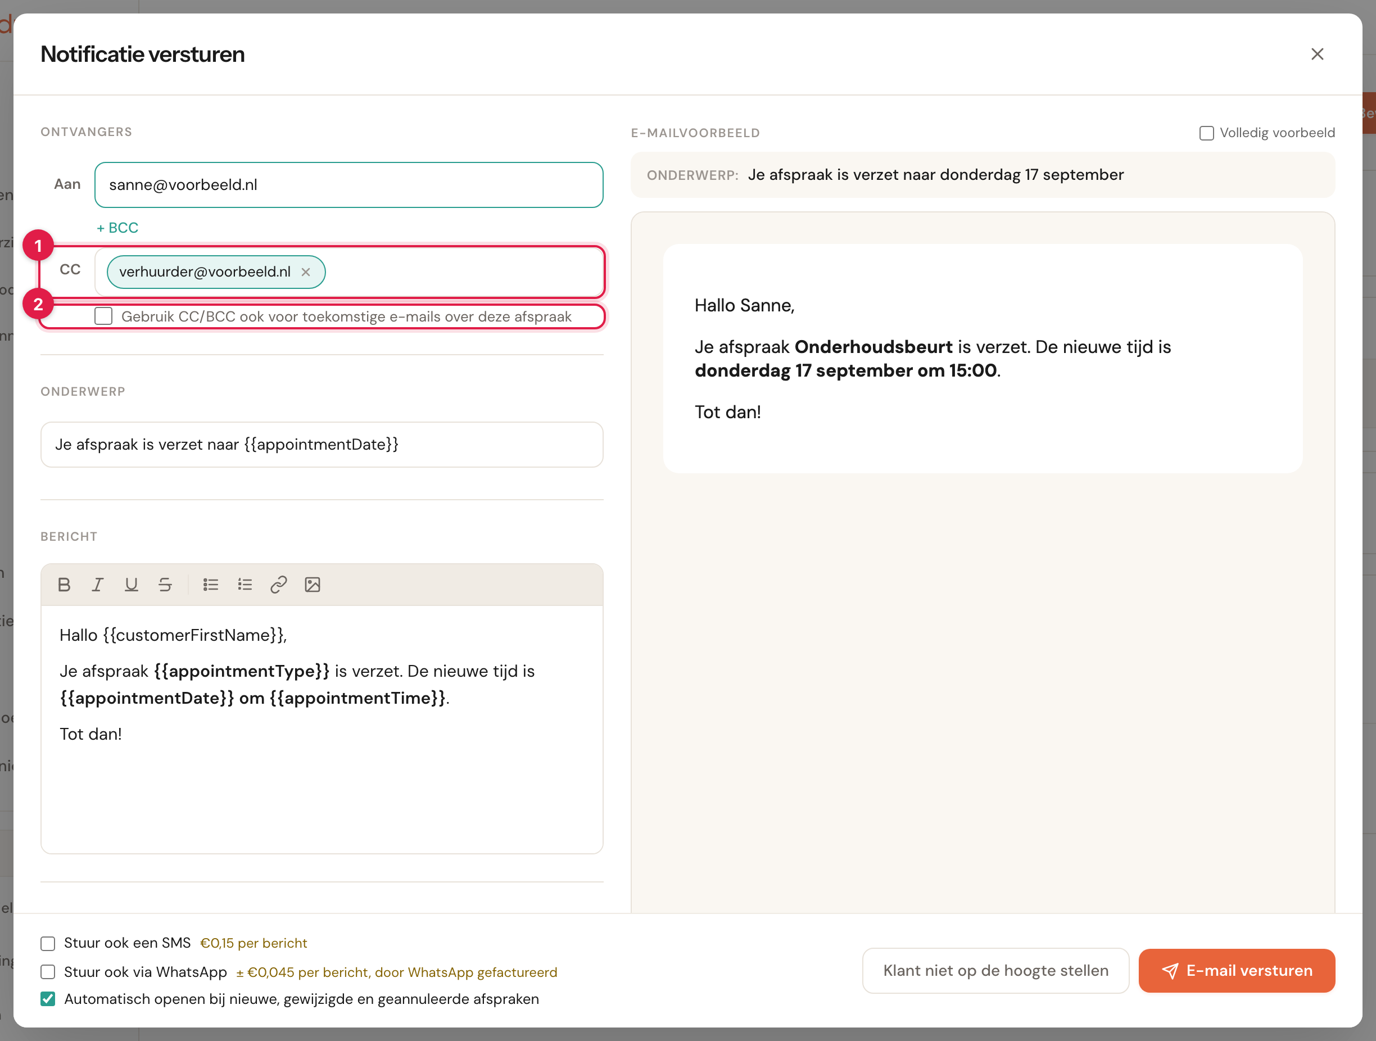
Task: Click the '€0,15 per bericht' price note
Action: (x=254, y=943)
